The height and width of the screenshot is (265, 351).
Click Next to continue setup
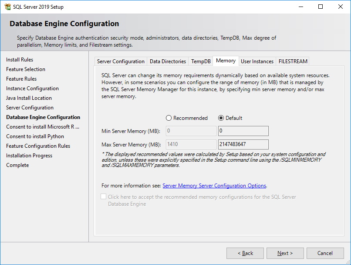(285, 253)
